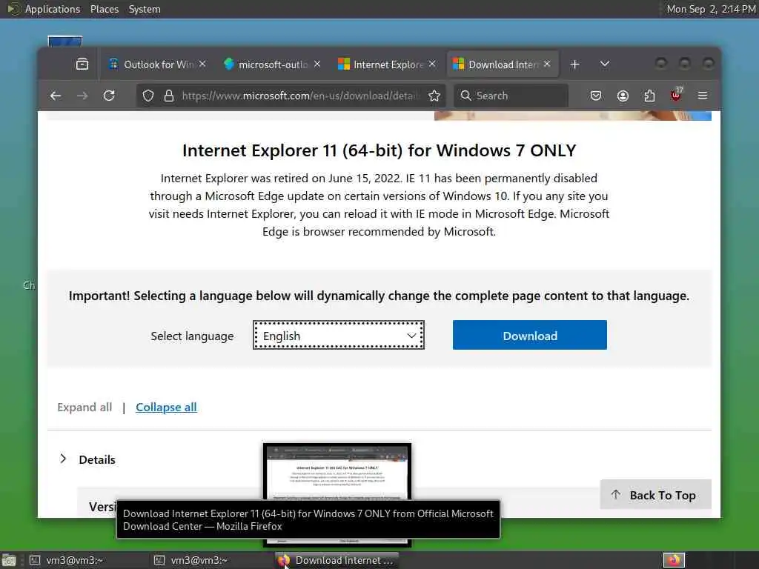Reload the current page
Image resolution: width=759 pixels, height=569 pixels.
click(x=109, y=96)
